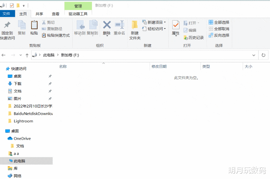Screen dimensions: 270x179
Task: Click 新加卷 (F:) in the address bar
Action: (70, 55)
